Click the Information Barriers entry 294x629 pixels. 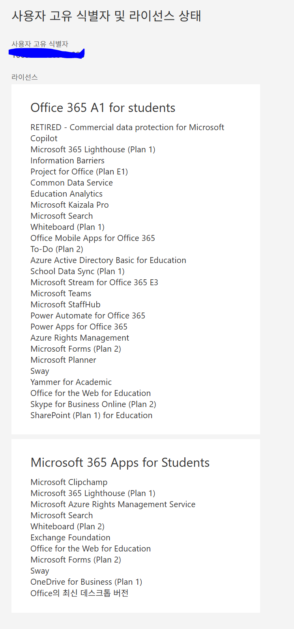tap(67, 161)
